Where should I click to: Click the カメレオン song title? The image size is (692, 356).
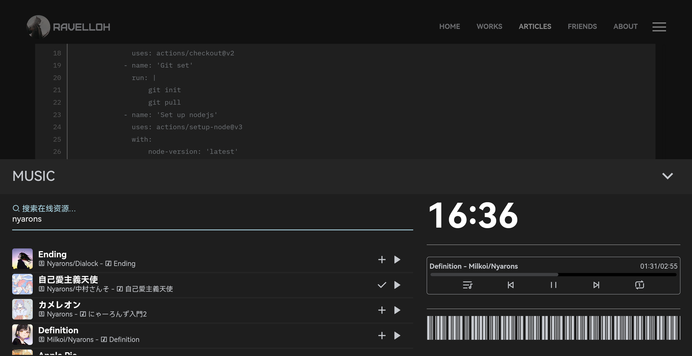coord(60,305)
